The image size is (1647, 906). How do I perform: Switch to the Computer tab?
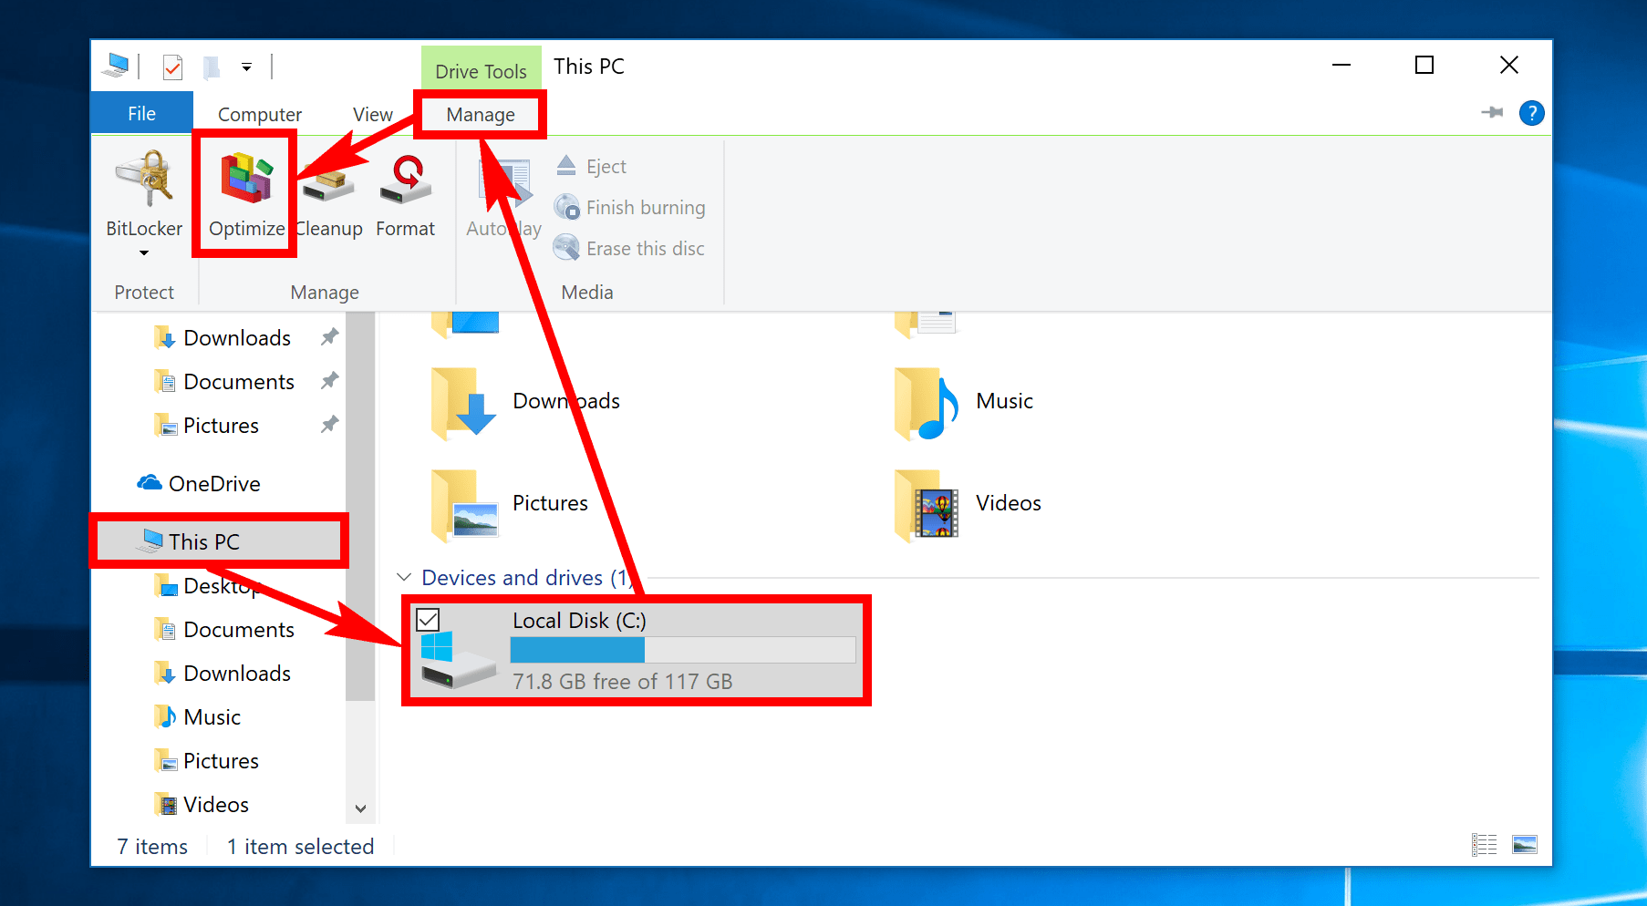point(259,114)
